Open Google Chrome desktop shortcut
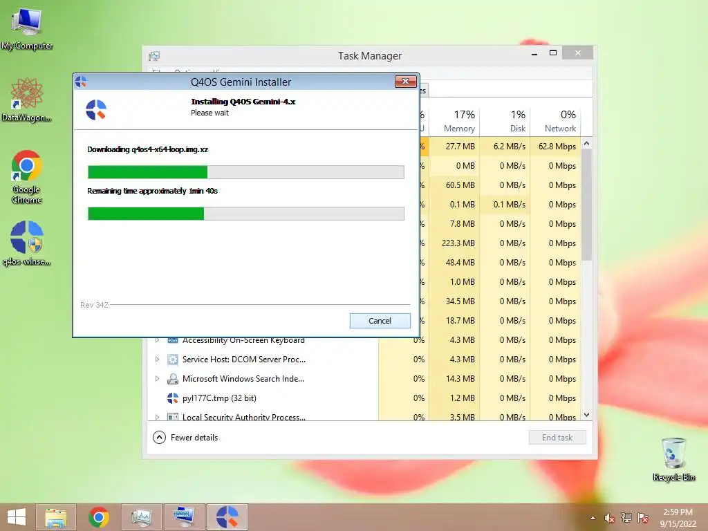The width and height of the screenshot is (708, 531). 27,176
